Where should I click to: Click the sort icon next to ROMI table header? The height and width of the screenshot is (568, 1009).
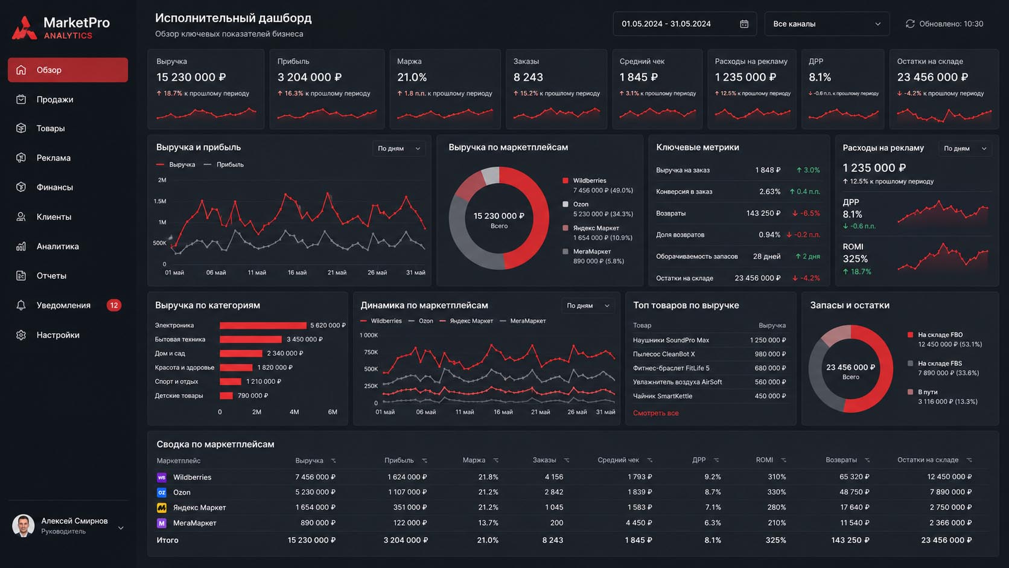pyautogui.click(x=783, y=461)
